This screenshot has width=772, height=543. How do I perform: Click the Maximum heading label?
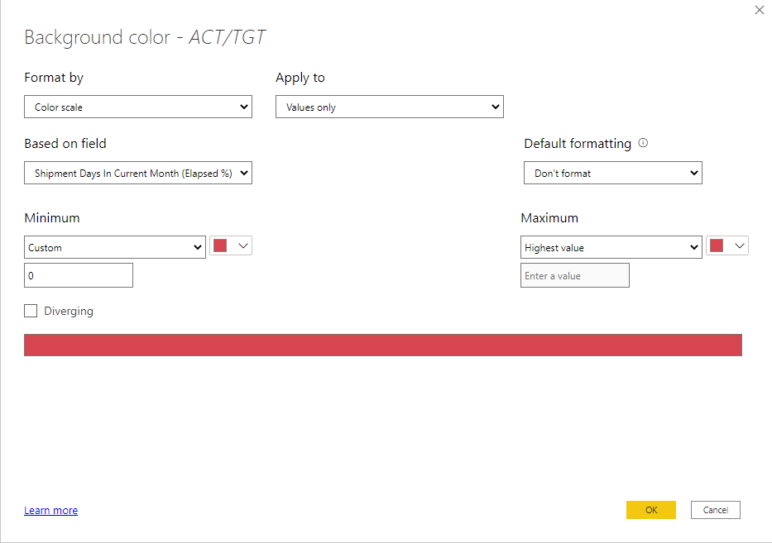coord(549,217)
